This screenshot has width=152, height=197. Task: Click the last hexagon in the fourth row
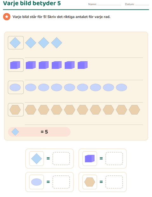(x=134, y=110)
